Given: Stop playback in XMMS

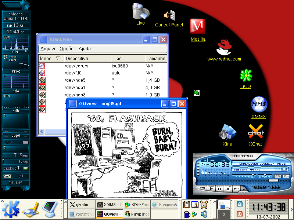Looking at the screenshot, I should pyautogui.click(x=227, y=188).
